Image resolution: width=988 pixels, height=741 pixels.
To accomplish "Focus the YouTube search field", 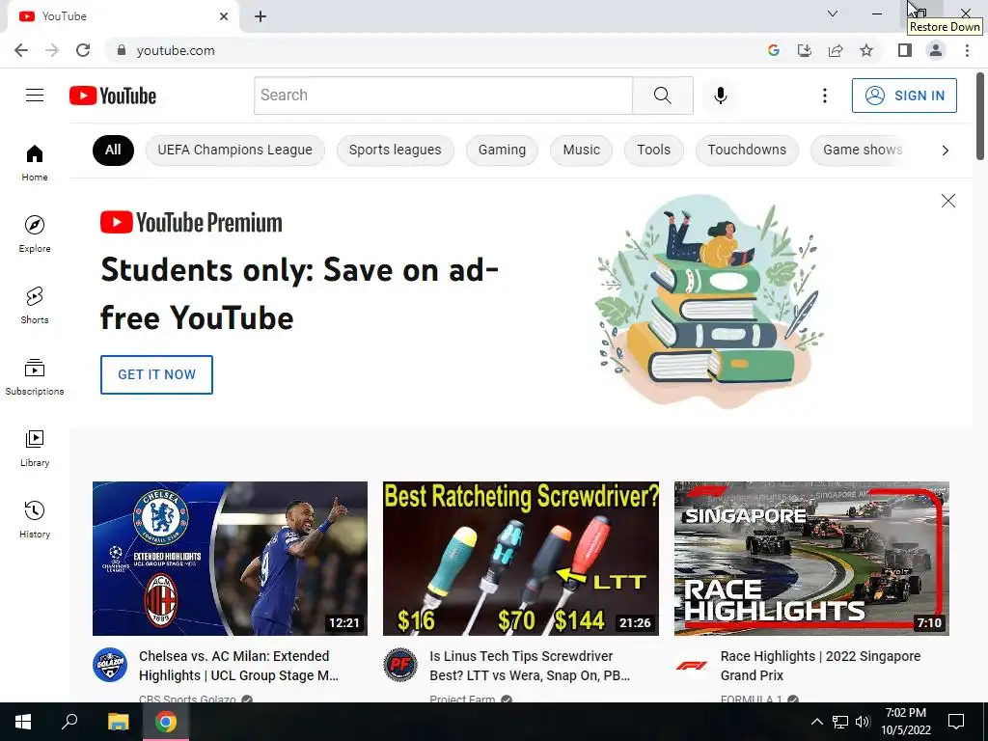I will point(443,96).
